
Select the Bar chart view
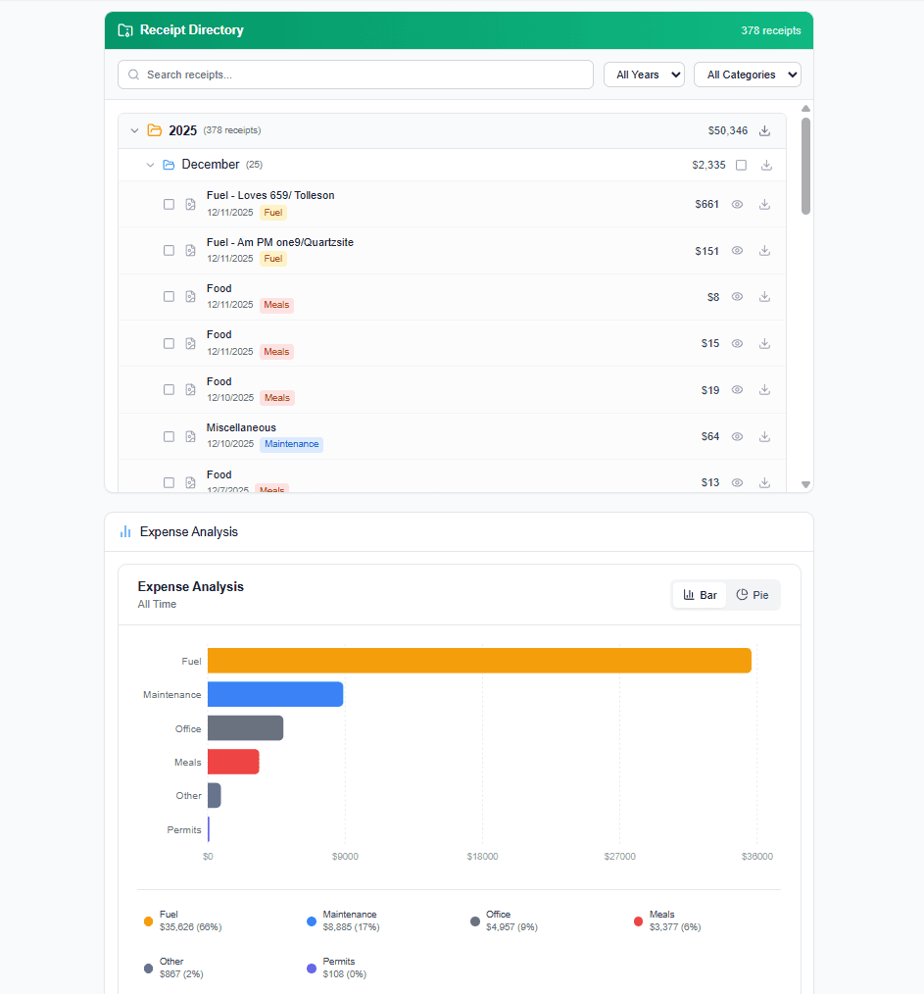click(700, 595)
